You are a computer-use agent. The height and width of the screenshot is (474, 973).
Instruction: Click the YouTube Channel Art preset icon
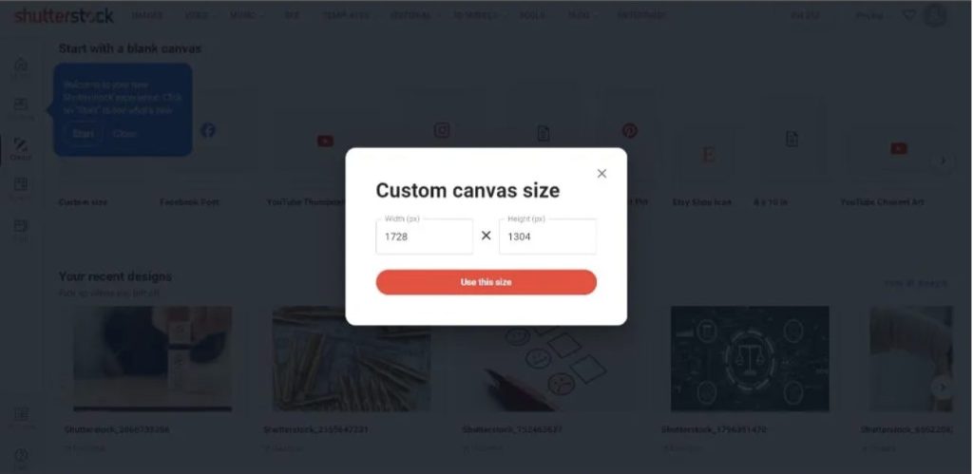click(x=899, y=148)
